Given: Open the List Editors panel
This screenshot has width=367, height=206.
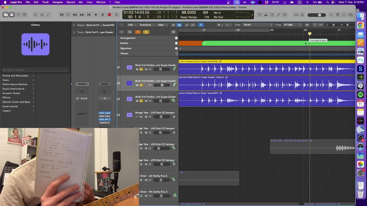Looking at the screenshot, I should point(331,15).
